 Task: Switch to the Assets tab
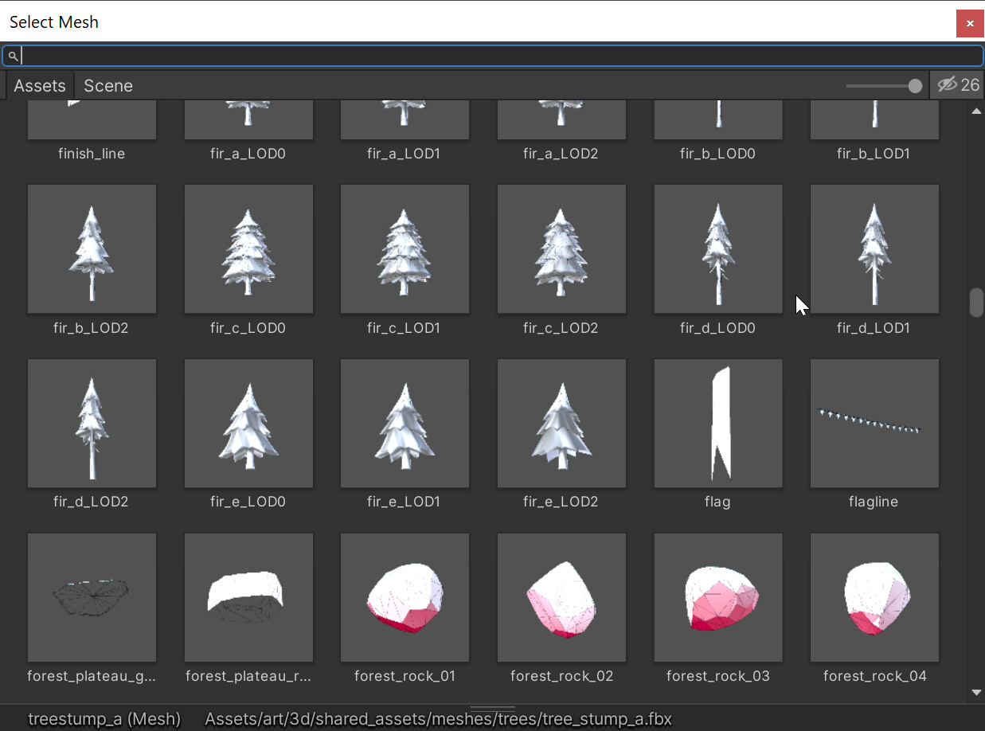click(40, 85)
